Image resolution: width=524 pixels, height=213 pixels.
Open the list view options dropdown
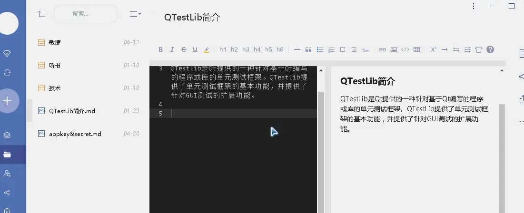coord(135,14)
